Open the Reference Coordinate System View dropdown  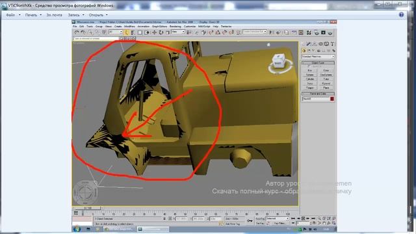(178, 32)
